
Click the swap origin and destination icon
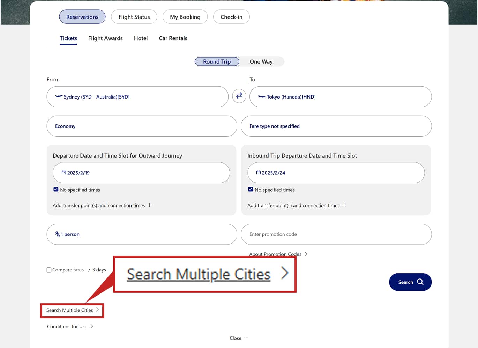coord(239,96)
